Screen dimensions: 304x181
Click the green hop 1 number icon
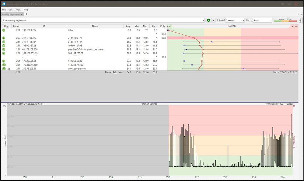[4, 30]
